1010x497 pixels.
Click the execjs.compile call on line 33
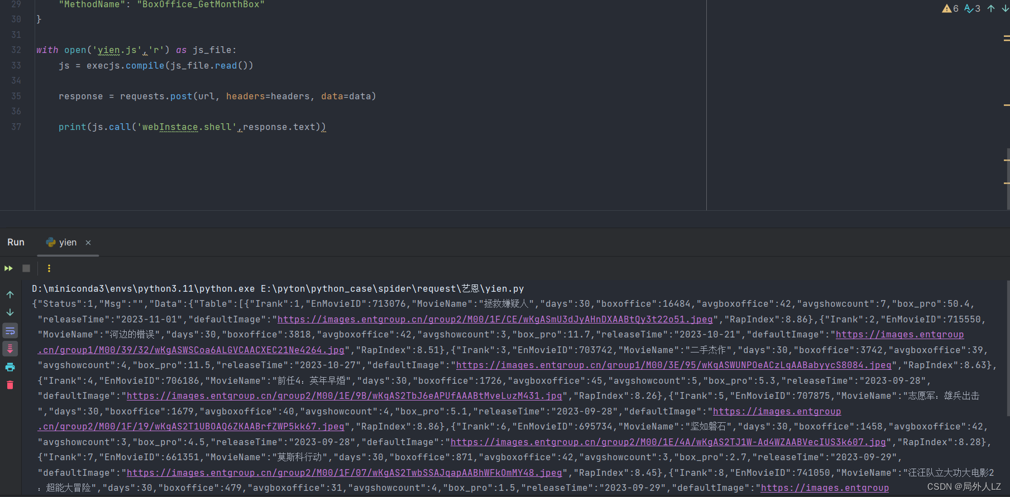click(x=126, y=66)
